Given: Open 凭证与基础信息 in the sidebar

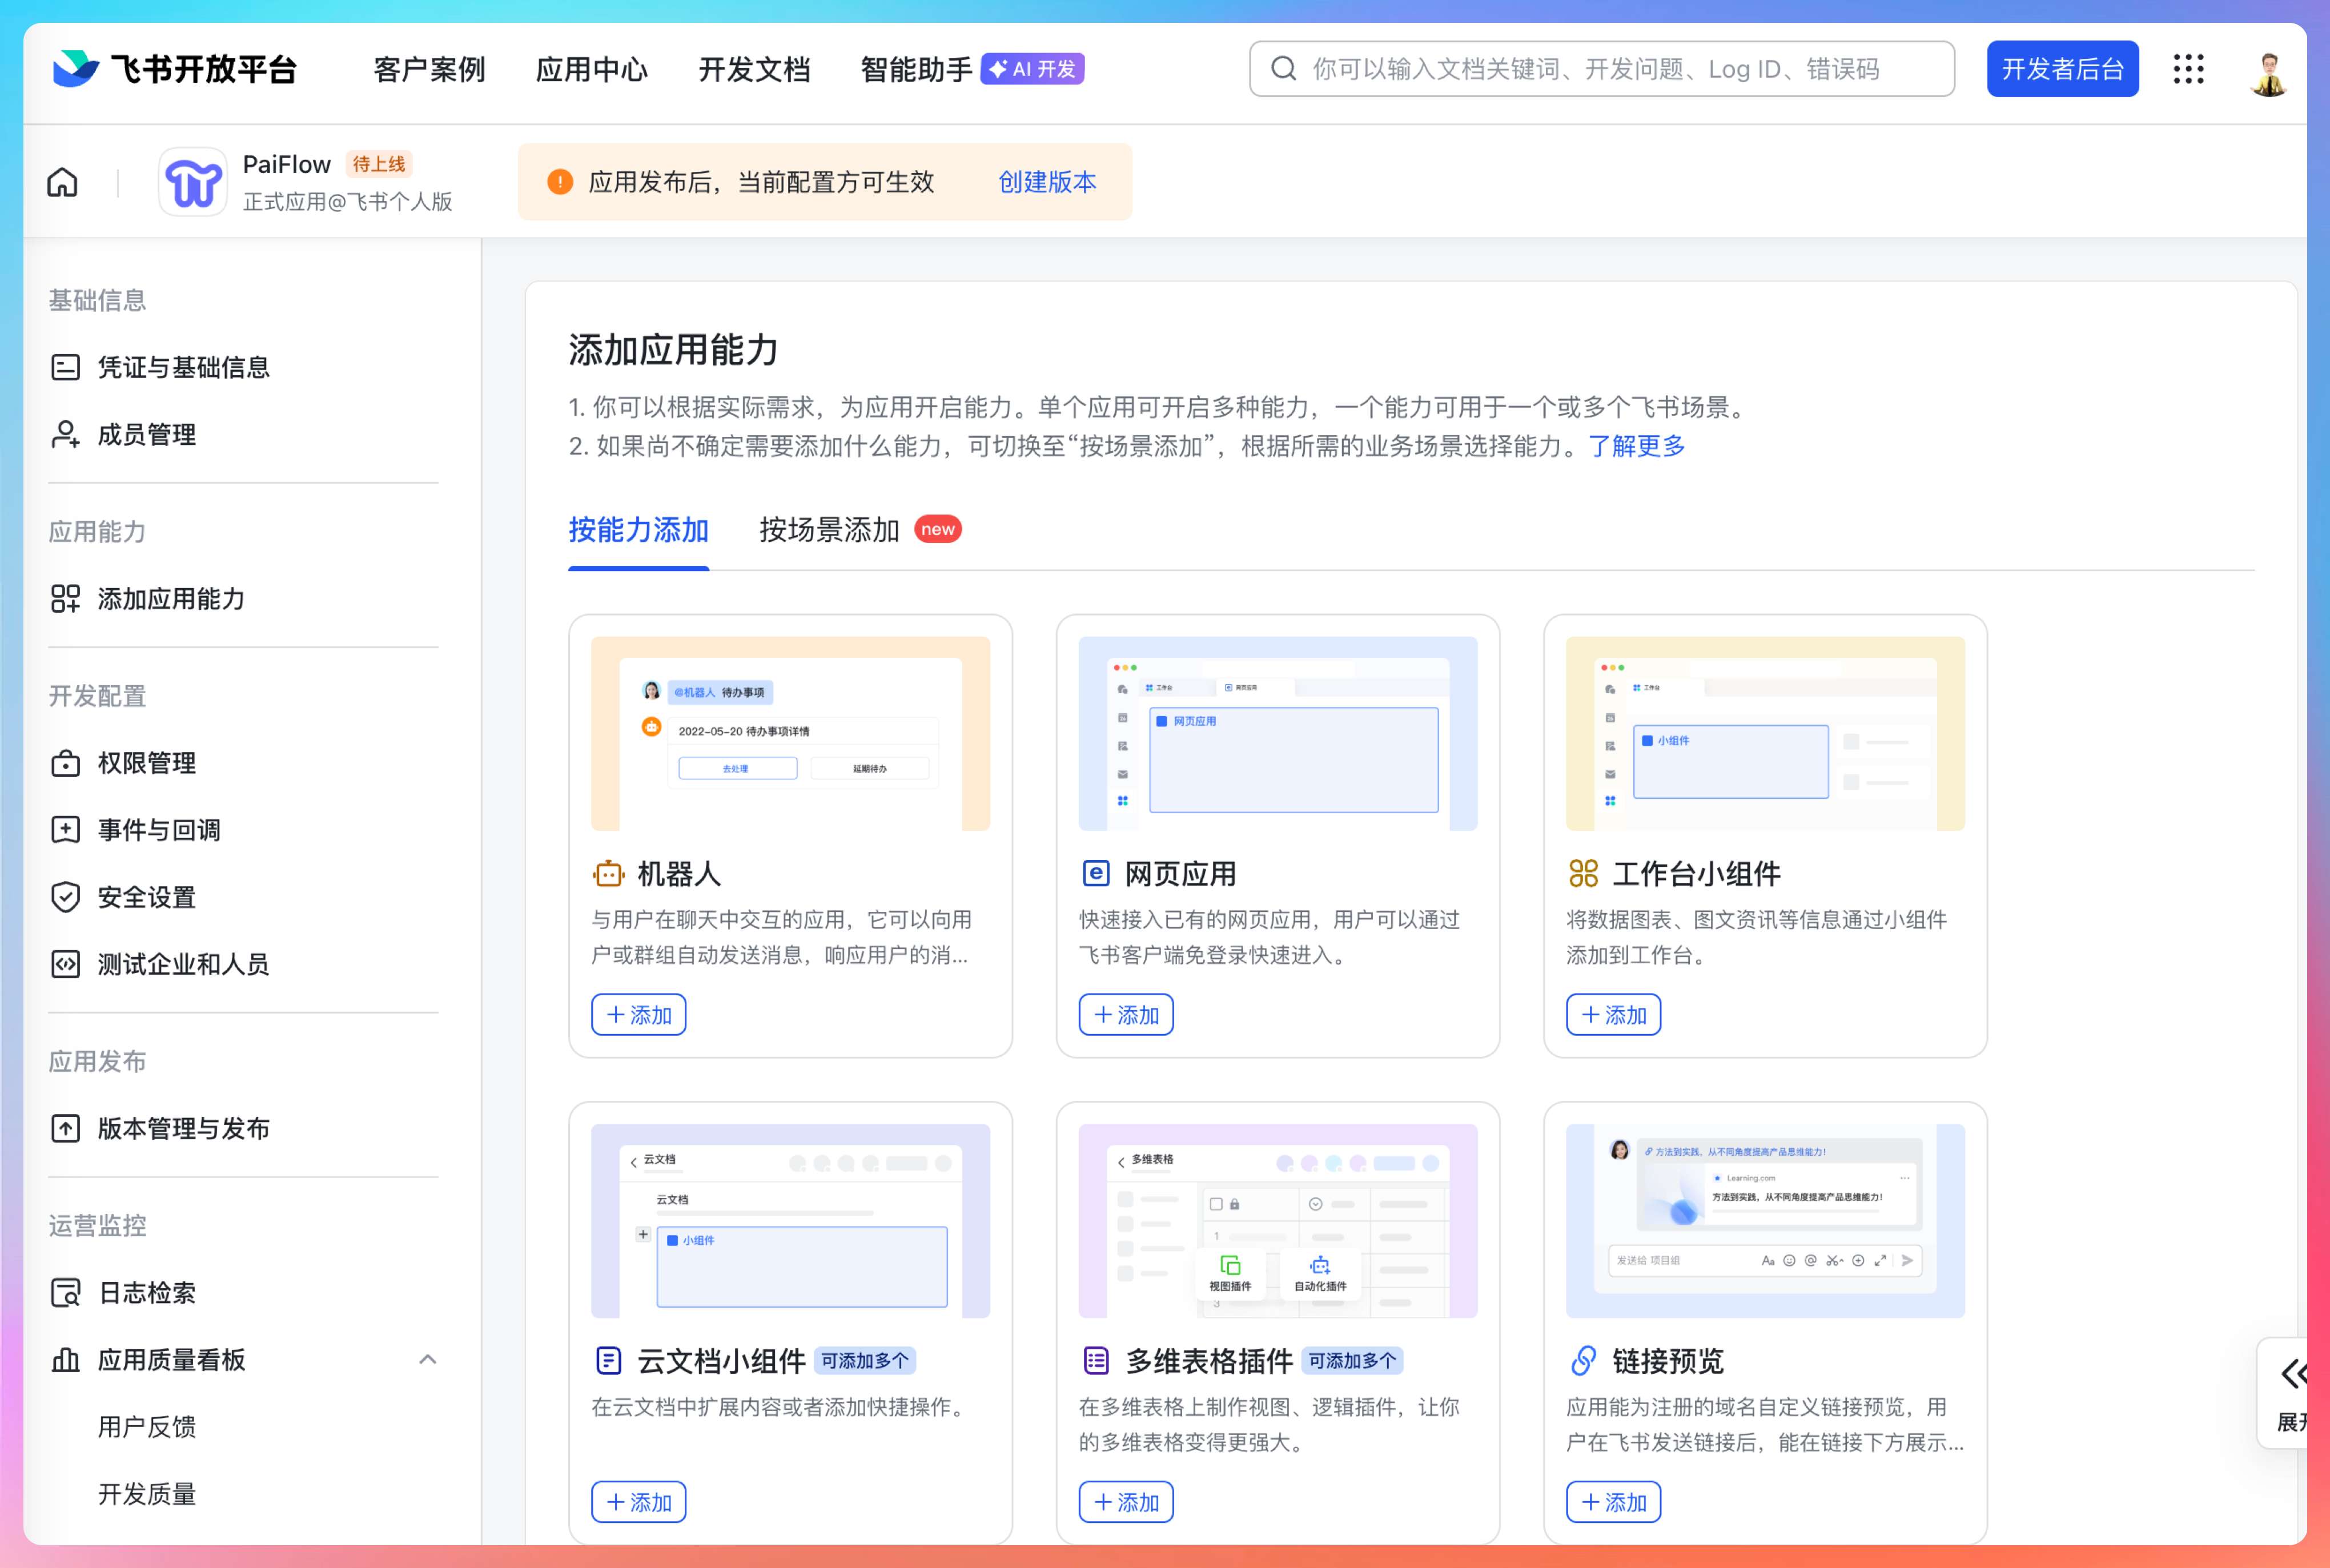Looking at the screenshot, I should click(183, 367).
